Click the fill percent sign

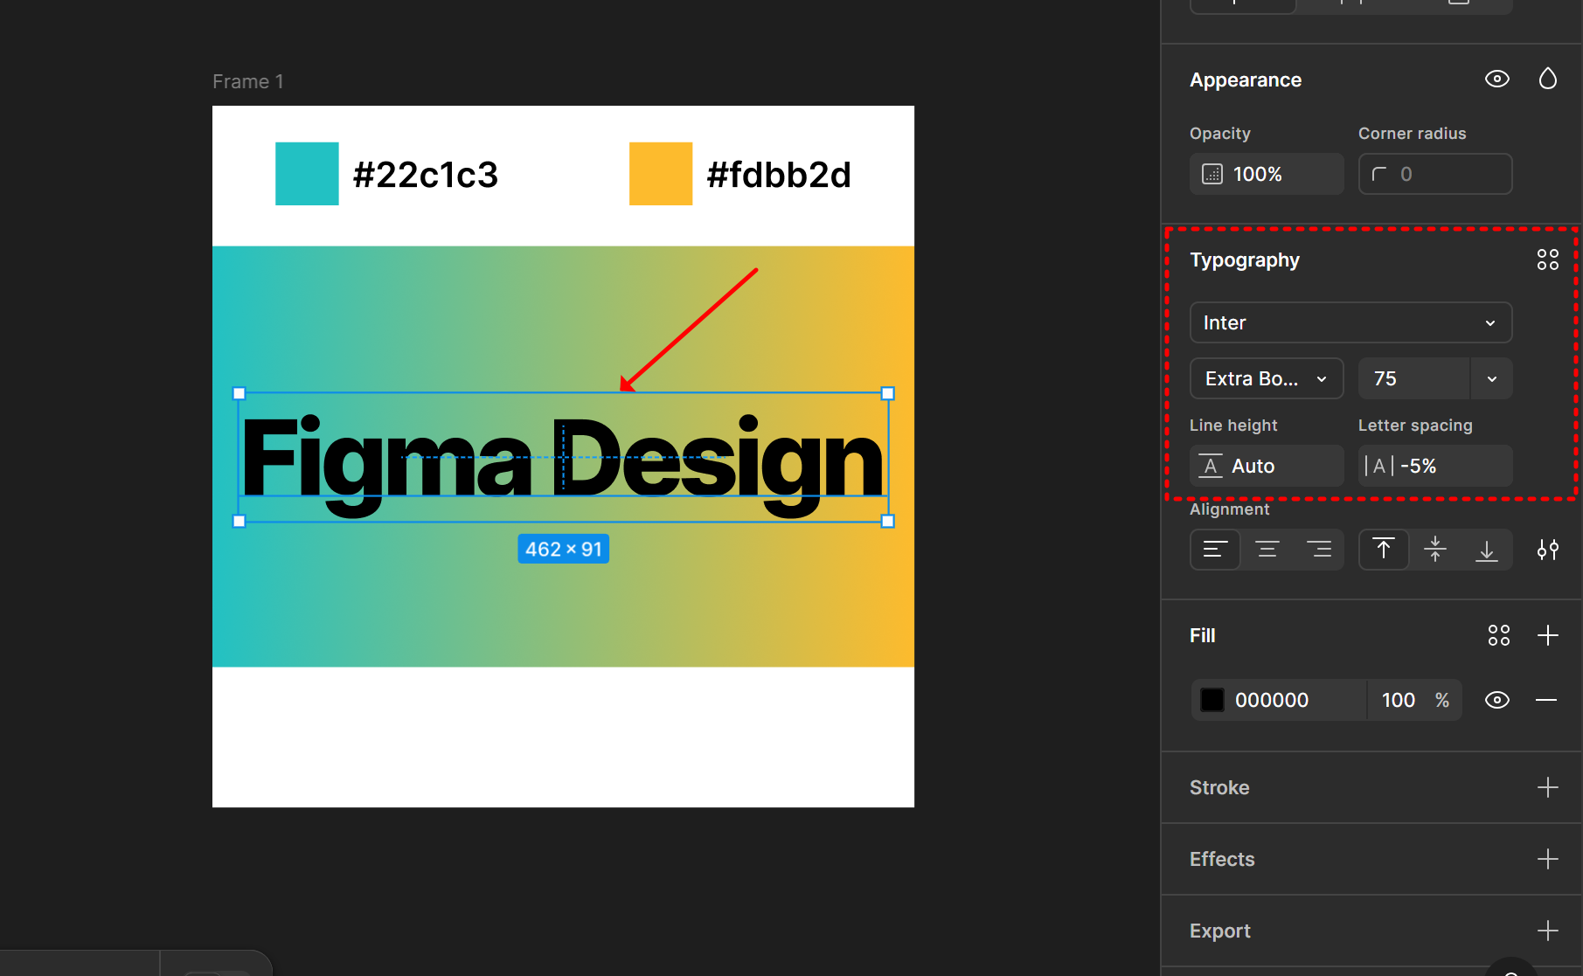pos(1442,700)
